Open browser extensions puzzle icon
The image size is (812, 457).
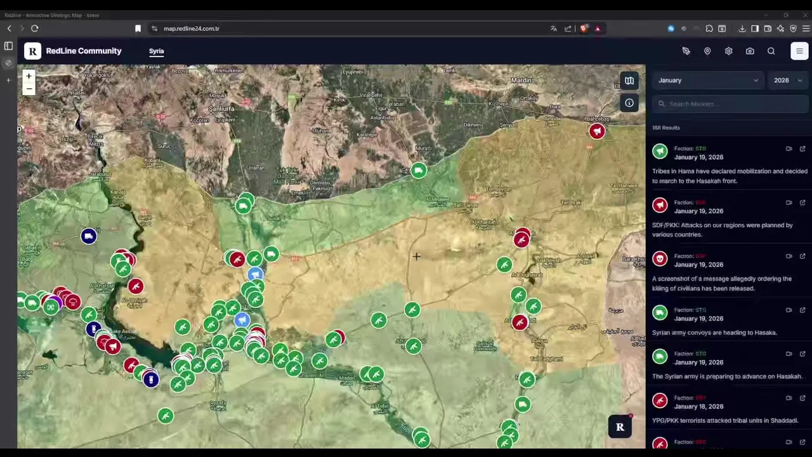[709, 29]
